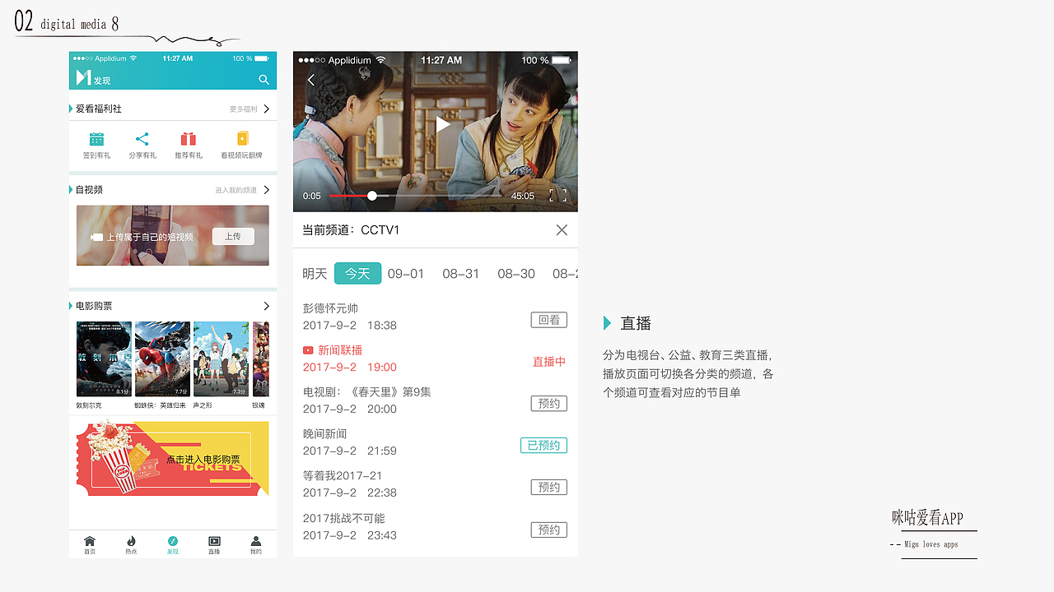Select the 08-31 date tab

[x=460, y=274]
